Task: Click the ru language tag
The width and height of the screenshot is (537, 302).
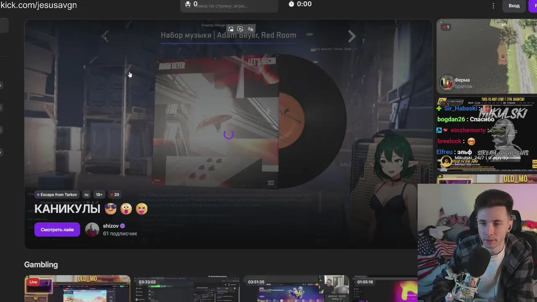Action: click(86, 195)
